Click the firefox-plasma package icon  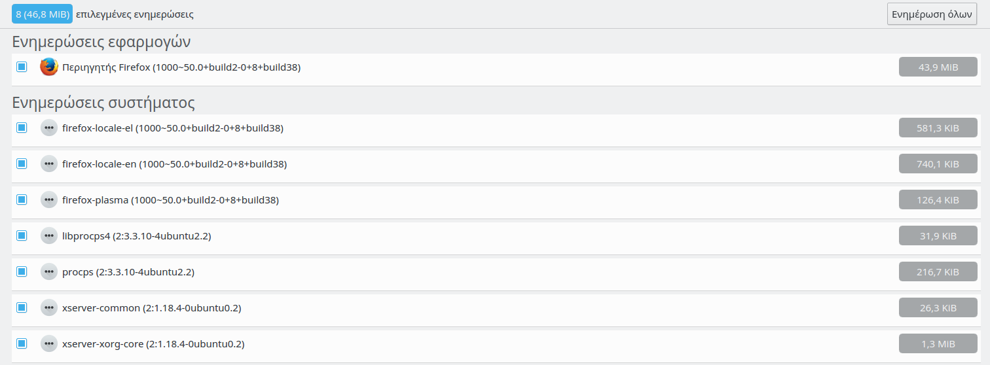pyautogui.click(x=49, y=200)
